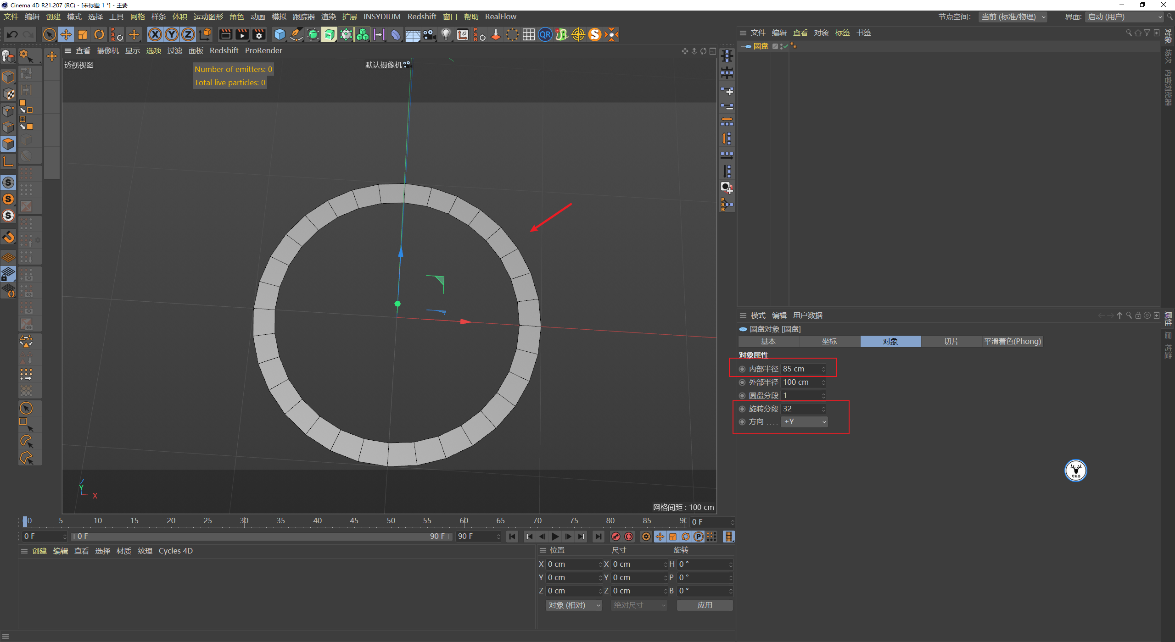Screen dimensions: 1175x642
Task: Open the 运动图形 menu
Action: coord(208,17)
